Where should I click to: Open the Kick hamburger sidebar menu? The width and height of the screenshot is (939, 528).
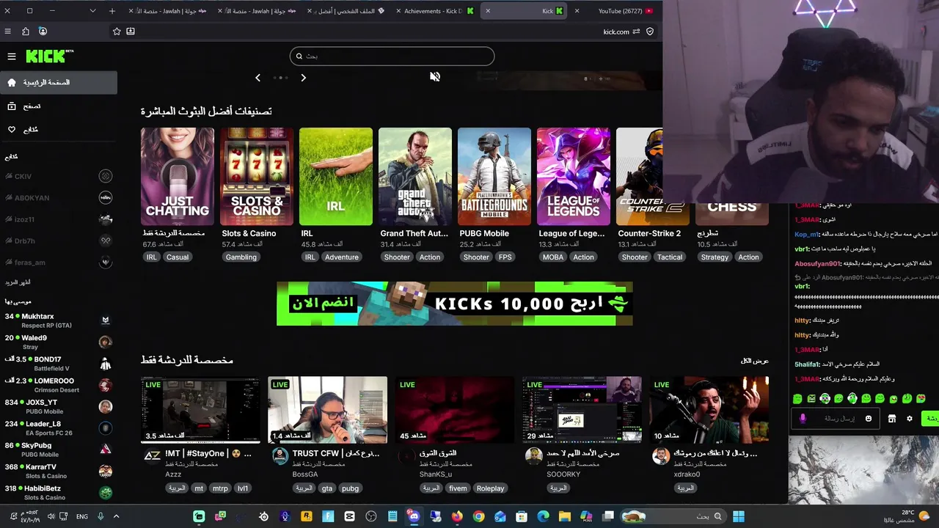tap(12, 56)
